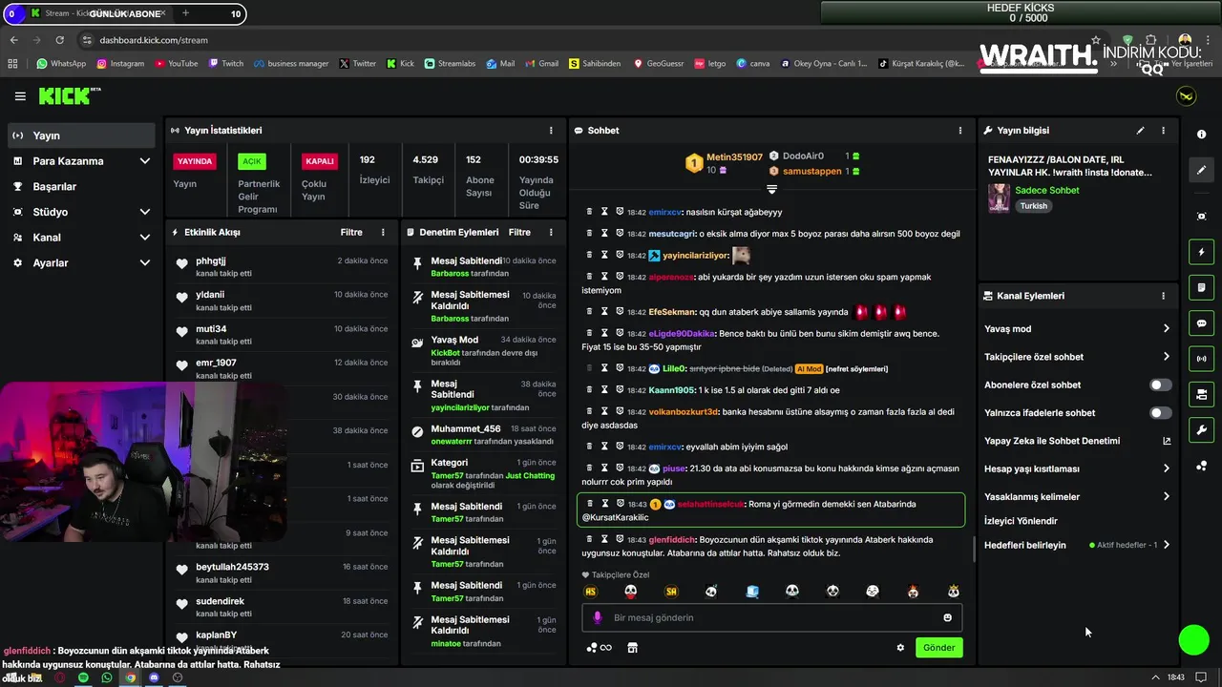Click the document page widget icon in rail
Viewport: 1222px width, 687px height.
pyautogui.click(x=1201, y=287)
